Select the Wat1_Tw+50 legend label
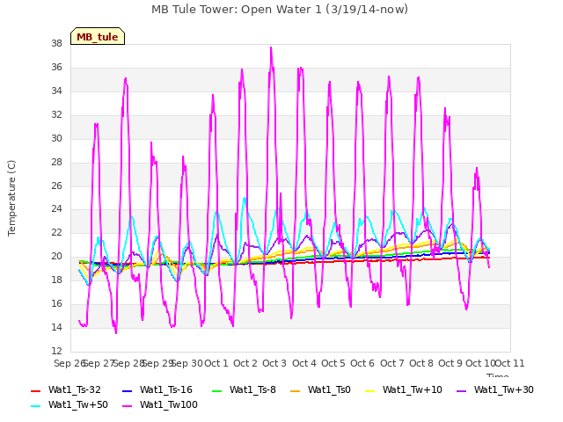 tap(78, 404)
